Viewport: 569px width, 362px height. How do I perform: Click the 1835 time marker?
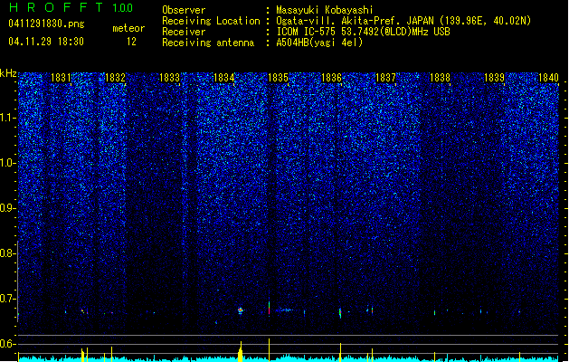tap(278, 77)
